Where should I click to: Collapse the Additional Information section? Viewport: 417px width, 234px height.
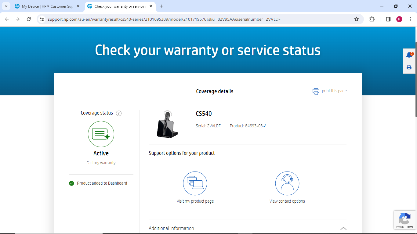pyautogui.click(x=343, y=228)
